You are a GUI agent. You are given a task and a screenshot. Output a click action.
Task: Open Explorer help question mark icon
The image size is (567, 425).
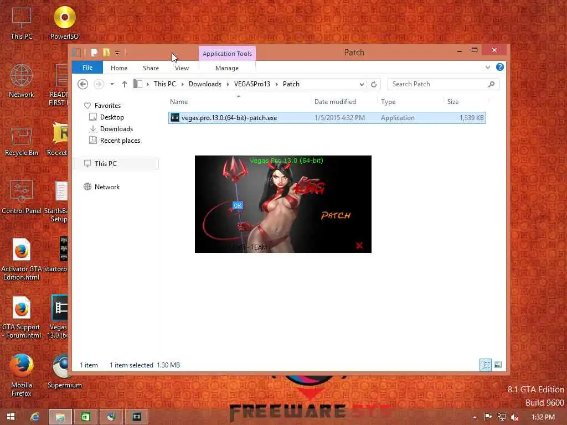[500, 67]
